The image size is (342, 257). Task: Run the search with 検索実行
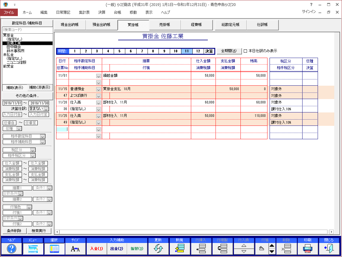click(39, 231)
